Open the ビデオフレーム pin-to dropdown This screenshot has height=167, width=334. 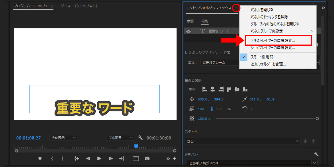pos(220,62)
